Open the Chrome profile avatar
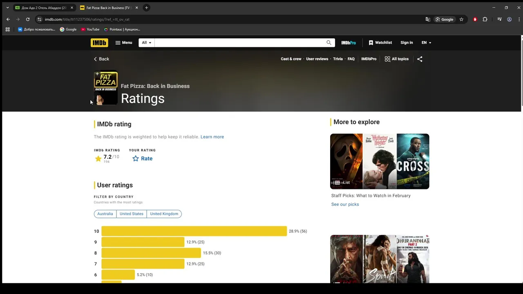This screenshot has height=294, width=523. [x=509, y=19]
